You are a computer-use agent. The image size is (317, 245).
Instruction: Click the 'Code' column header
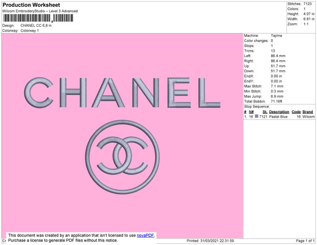[296, 112]
